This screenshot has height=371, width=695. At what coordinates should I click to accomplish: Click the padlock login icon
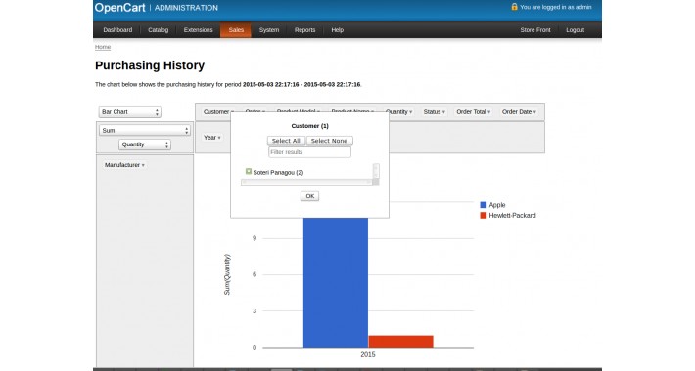pyautogui.click(x=514, y=7)
